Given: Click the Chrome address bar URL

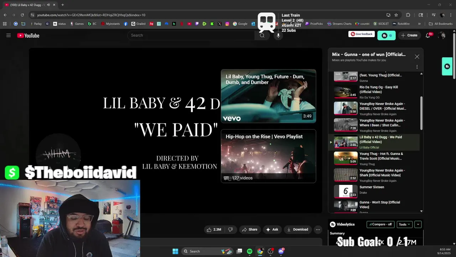Looking at the screenshot, I should point(91,15).
